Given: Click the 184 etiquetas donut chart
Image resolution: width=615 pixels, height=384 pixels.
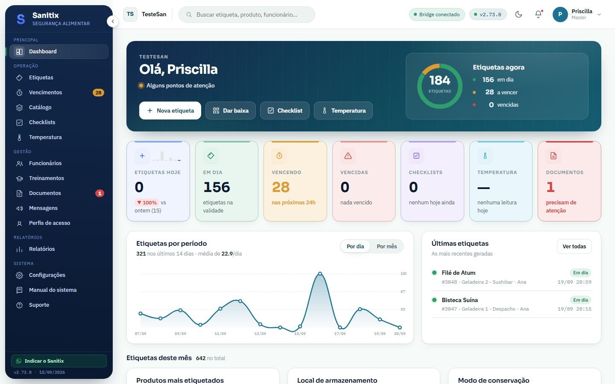Looking at the screenshot, I should [440, 86].
